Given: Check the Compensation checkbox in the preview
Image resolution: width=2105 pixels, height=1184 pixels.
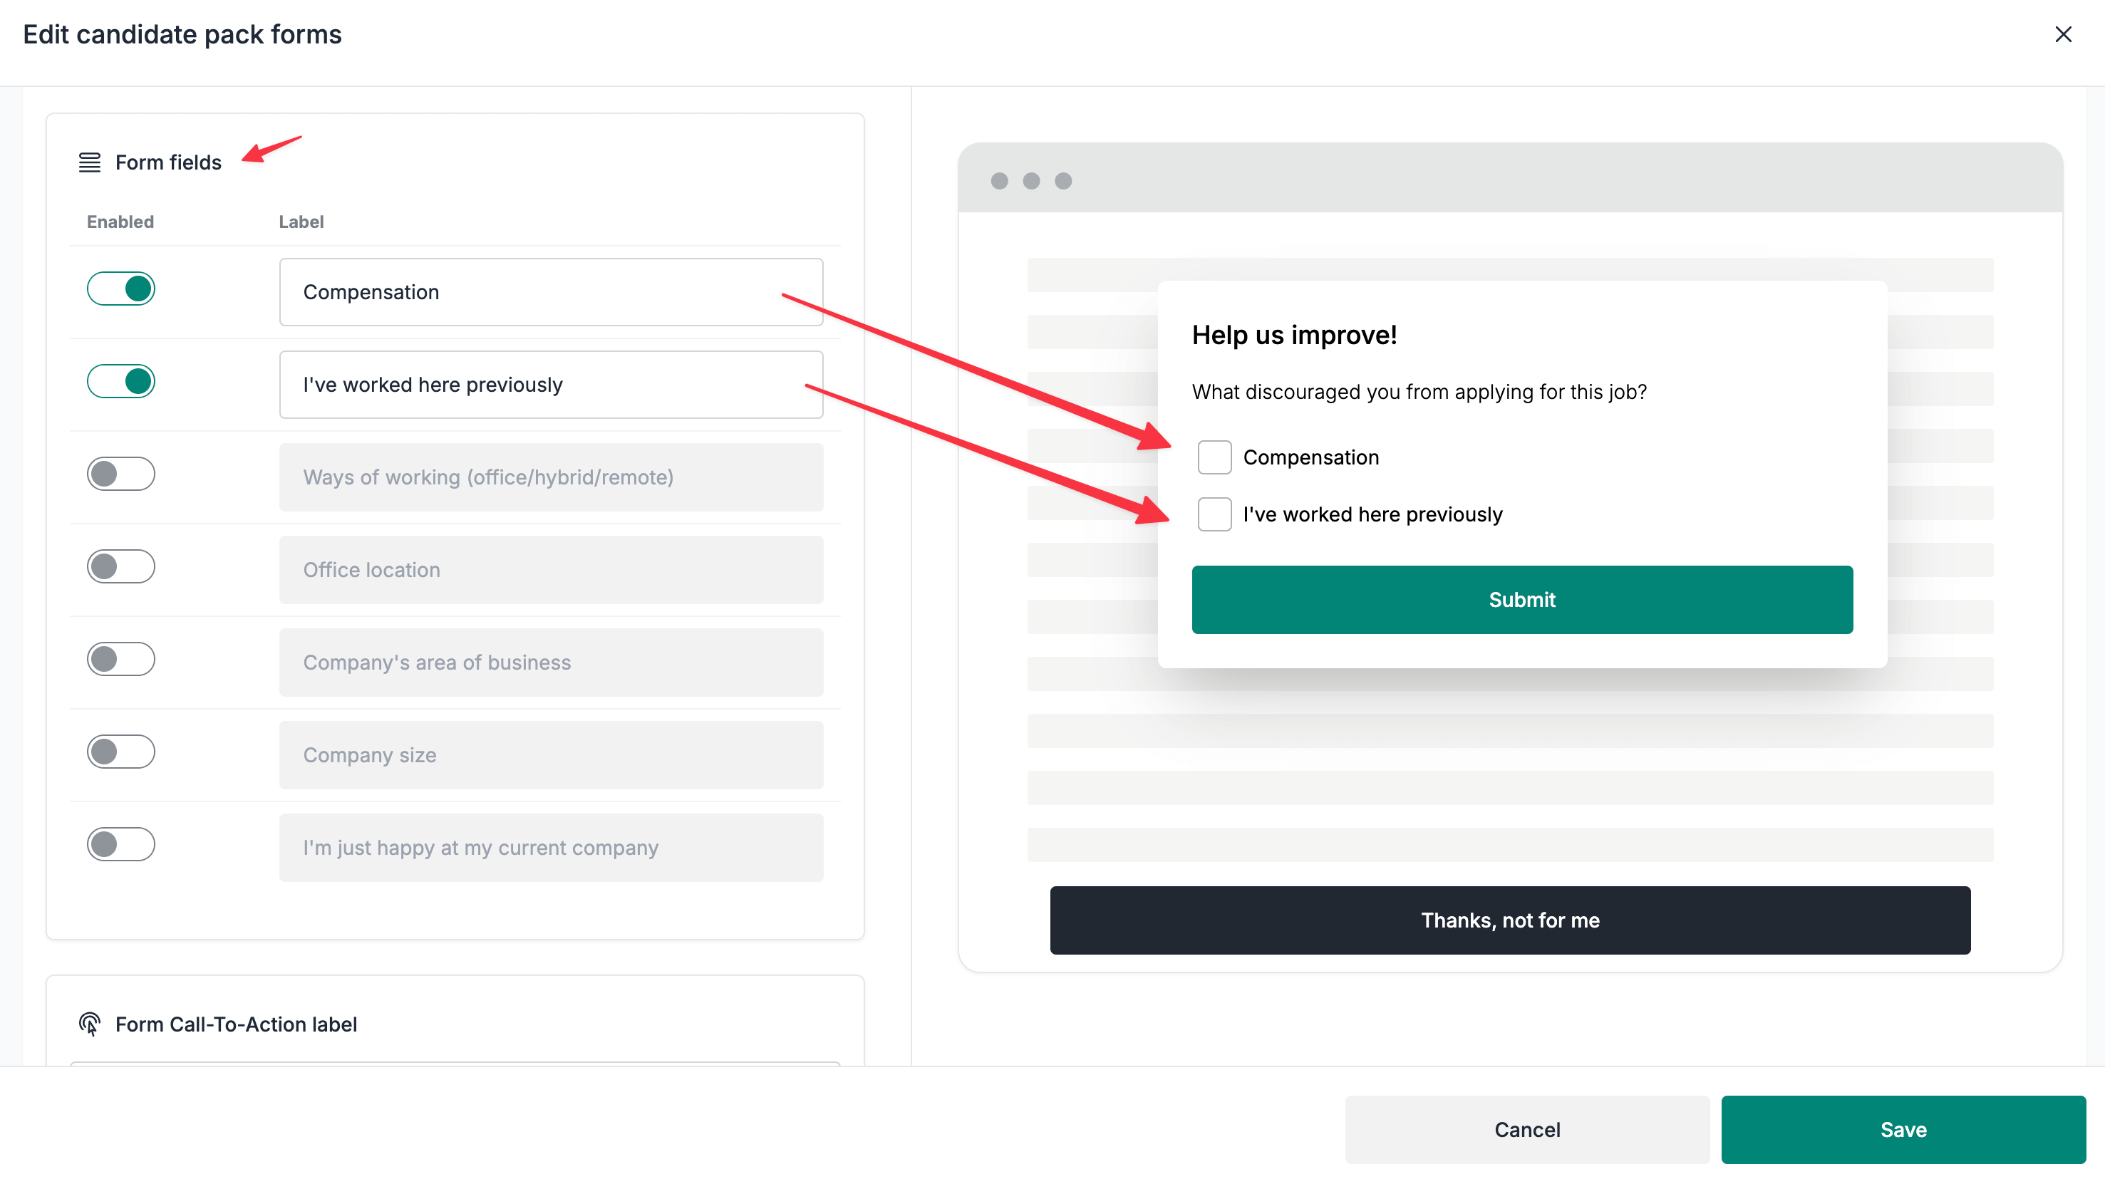Looking at the screenshot, I should [1214, 457].
